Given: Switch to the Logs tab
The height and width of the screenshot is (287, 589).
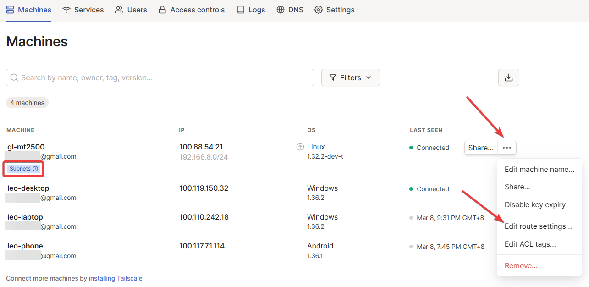Looking at the screenshot, I should coord(251,10).
